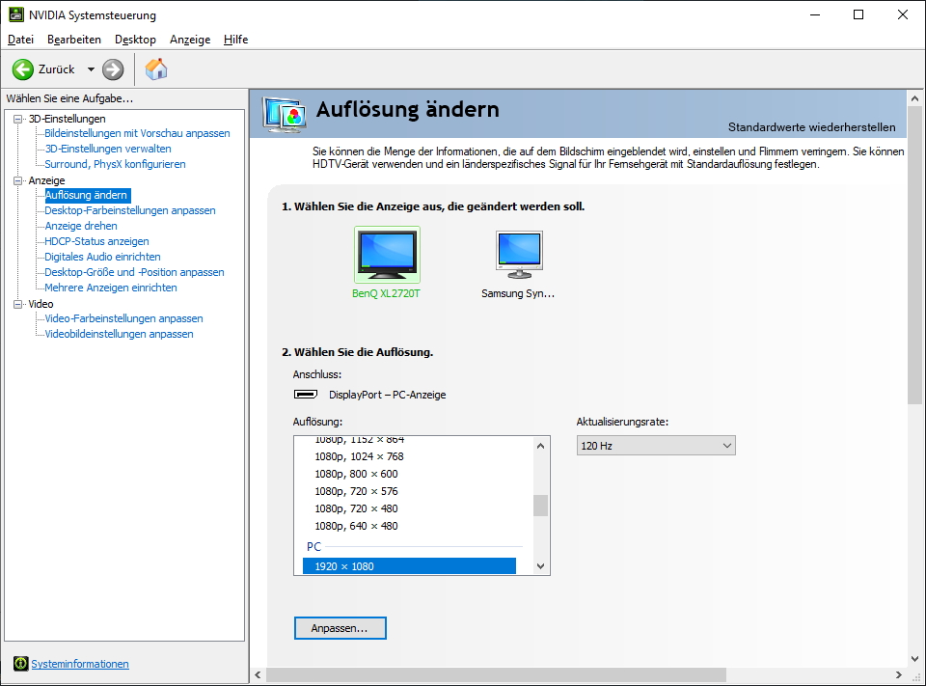Viewport: 926px width, 686px height.
Task: Click the Anpassen... button
Action: 340,628
